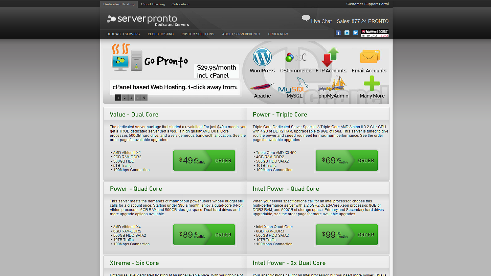Click the Many More plus icon
The width and height of the screenshot is (491, 276).
coord(372,83)
